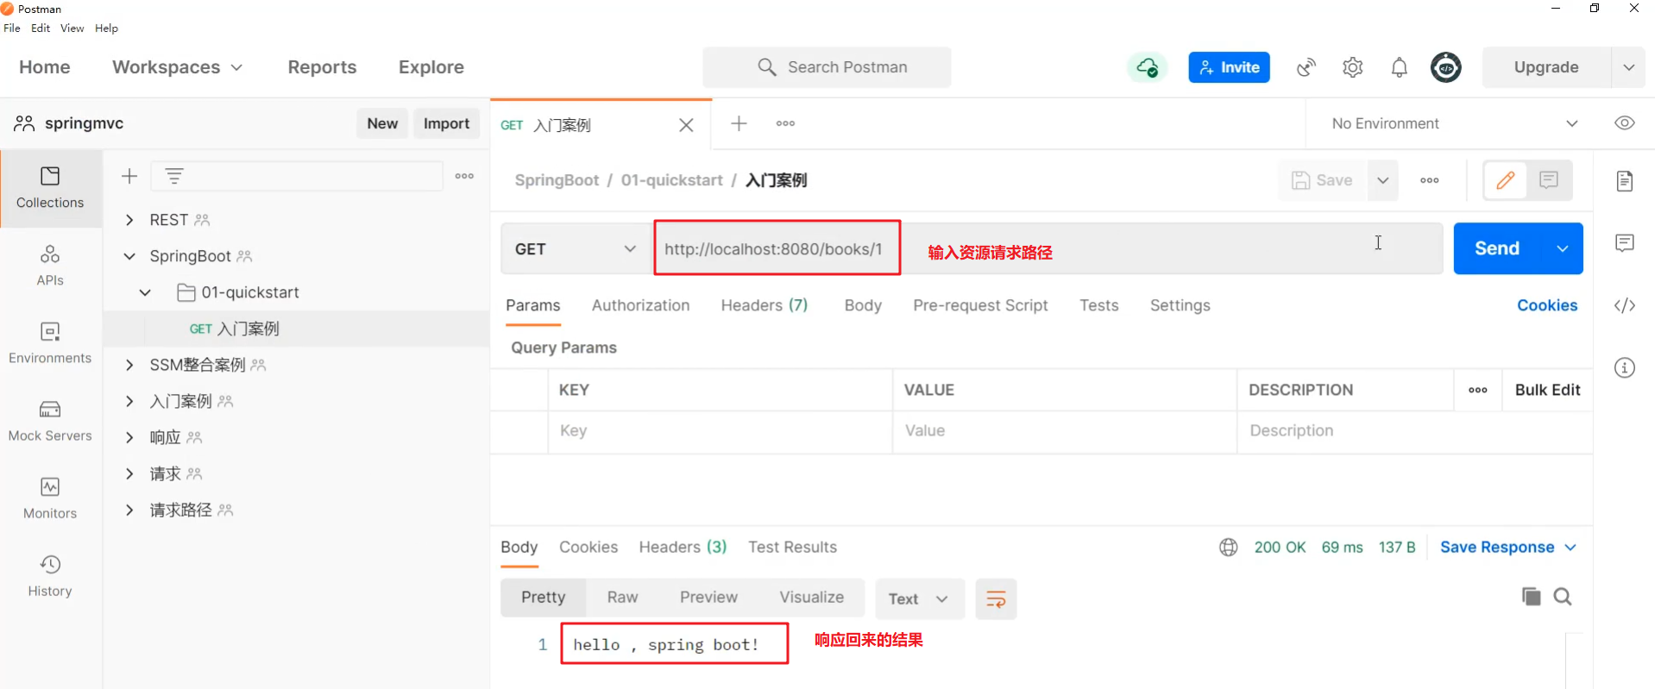This screenshot has height=689, width=1655.
Task: Open the View menu
Action: pos(72,28)
